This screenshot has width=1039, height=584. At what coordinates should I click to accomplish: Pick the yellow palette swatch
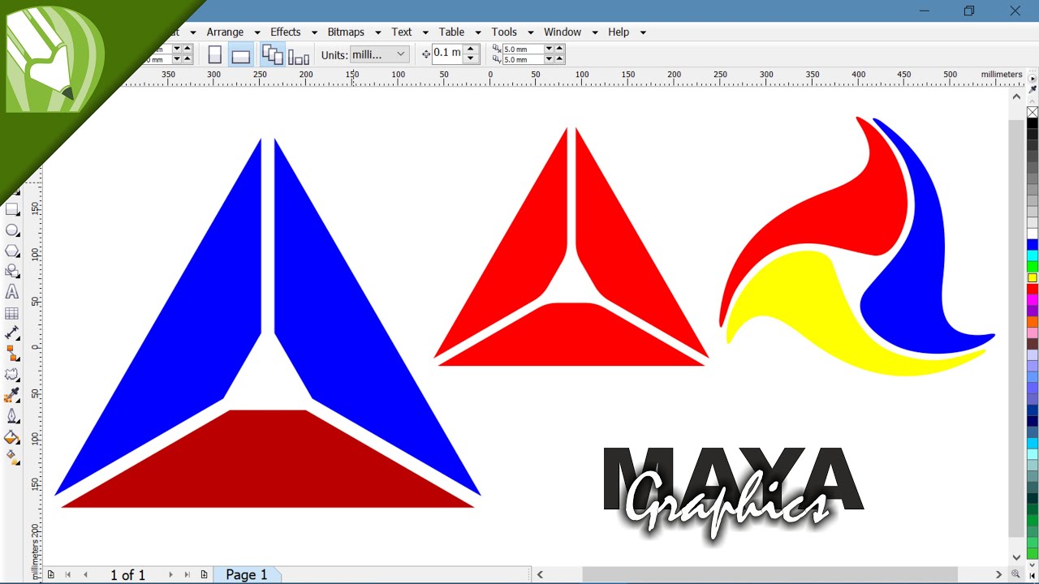point(1033,277)
